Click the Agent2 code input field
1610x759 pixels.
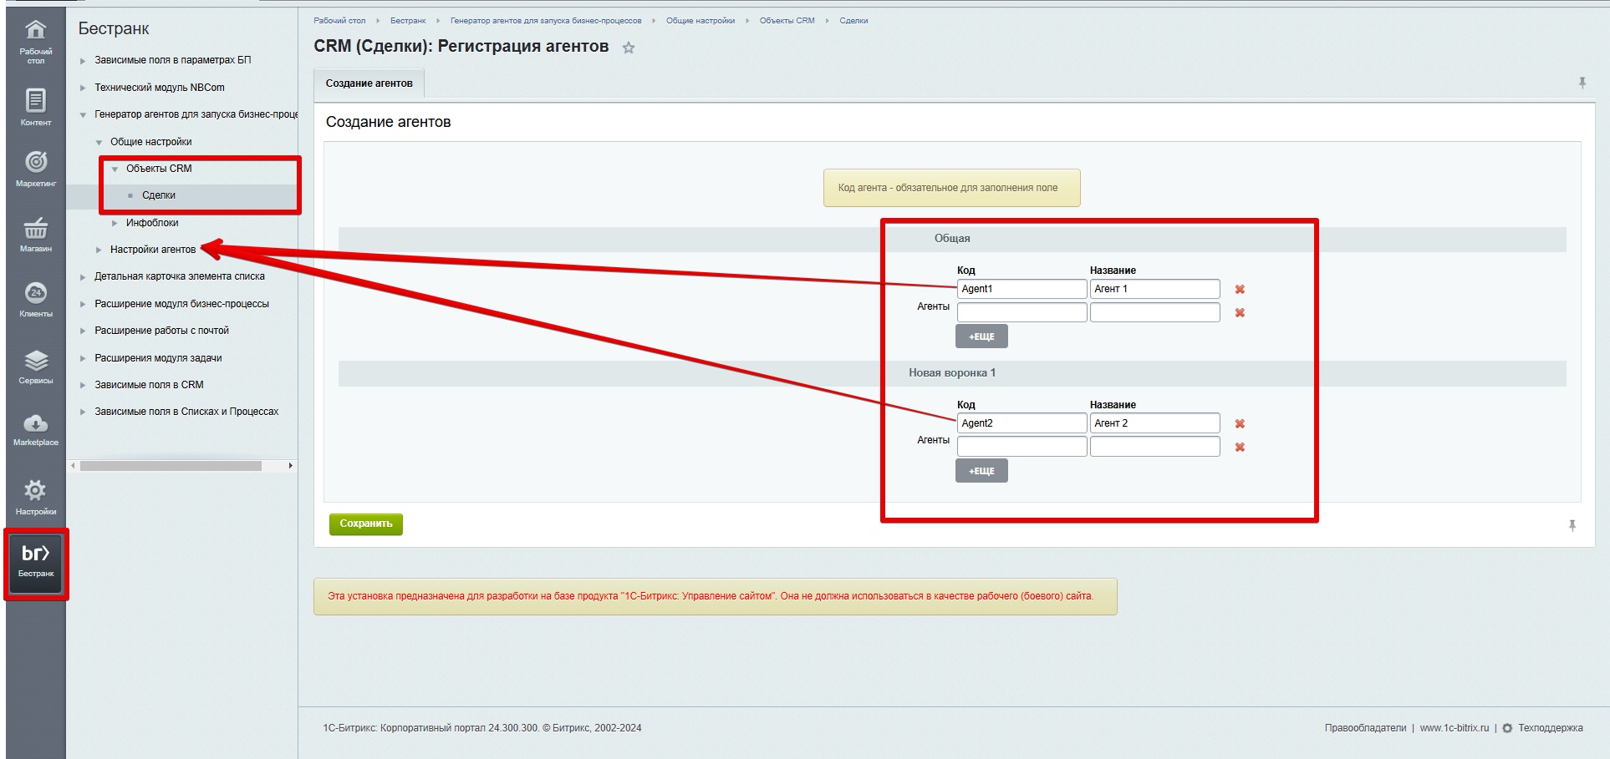tap(1021, 423)
